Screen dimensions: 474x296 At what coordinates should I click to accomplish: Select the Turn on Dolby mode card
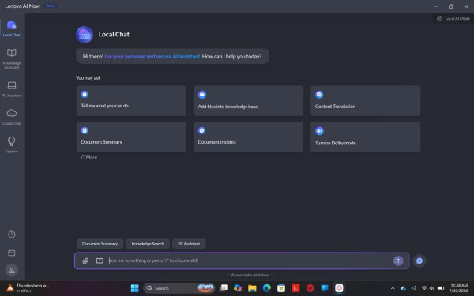(x=366, y=137)
